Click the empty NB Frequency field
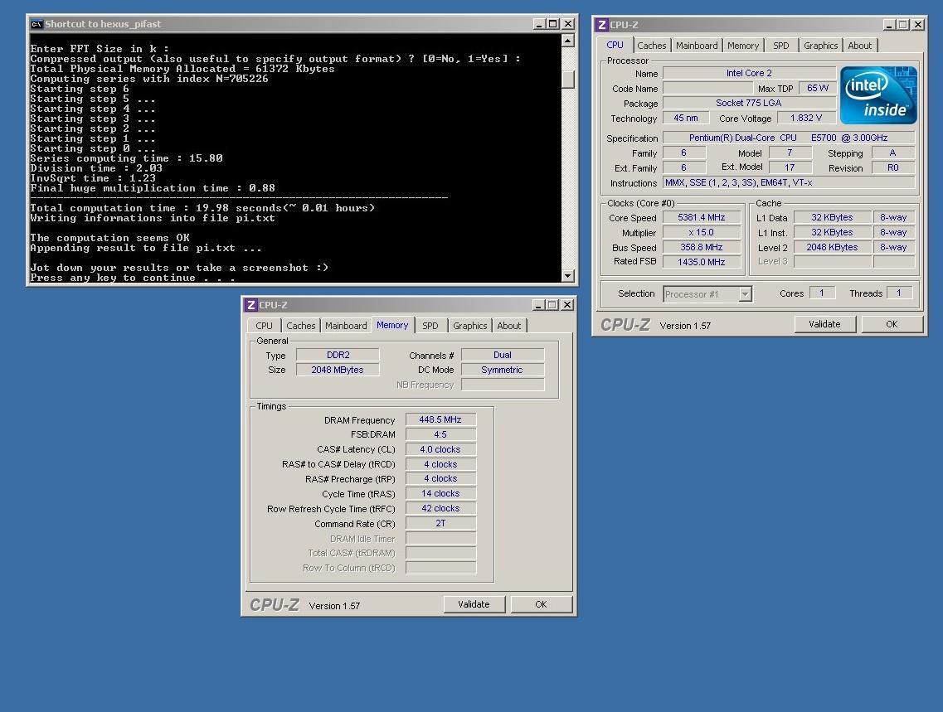This screenshot has width=943, height=712. point(502,385)
